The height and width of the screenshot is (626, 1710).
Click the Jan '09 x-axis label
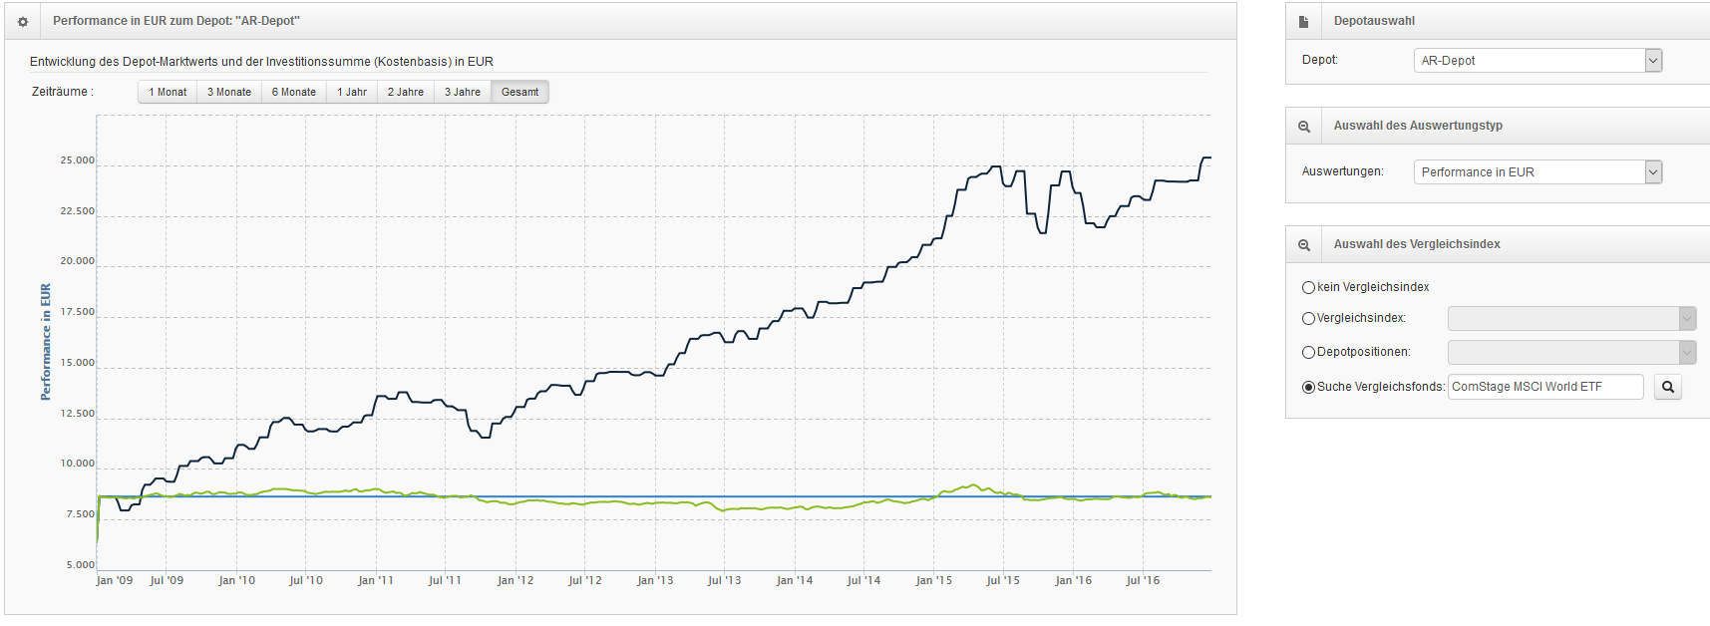tap(115, 580)
